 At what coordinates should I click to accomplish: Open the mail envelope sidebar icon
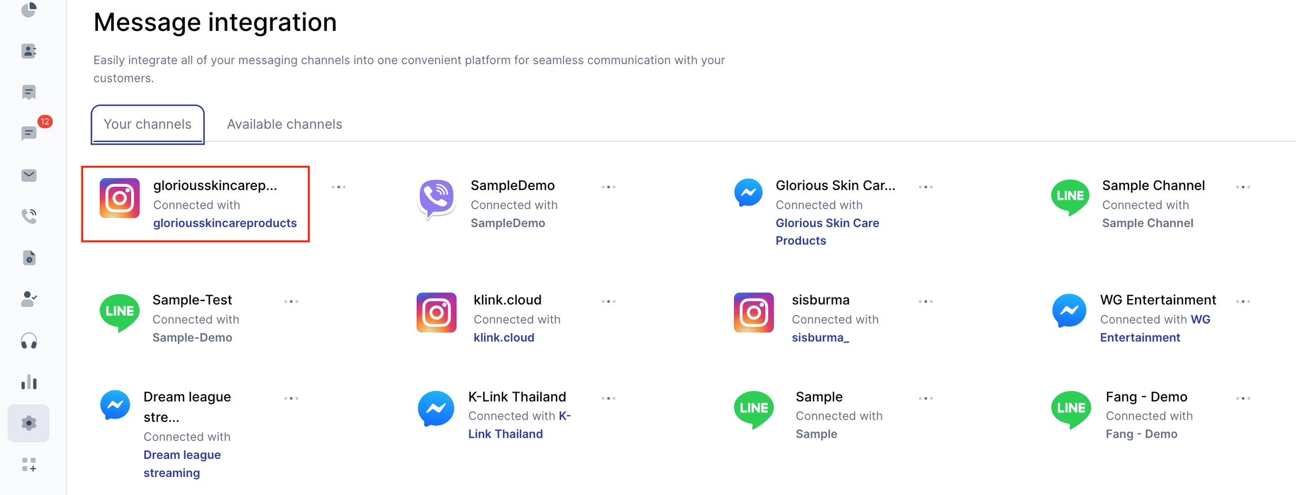[x=29, y=175]
